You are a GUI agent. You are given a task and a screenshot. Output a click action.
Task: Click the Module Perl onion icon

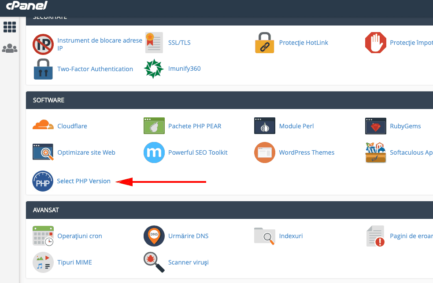264,126
